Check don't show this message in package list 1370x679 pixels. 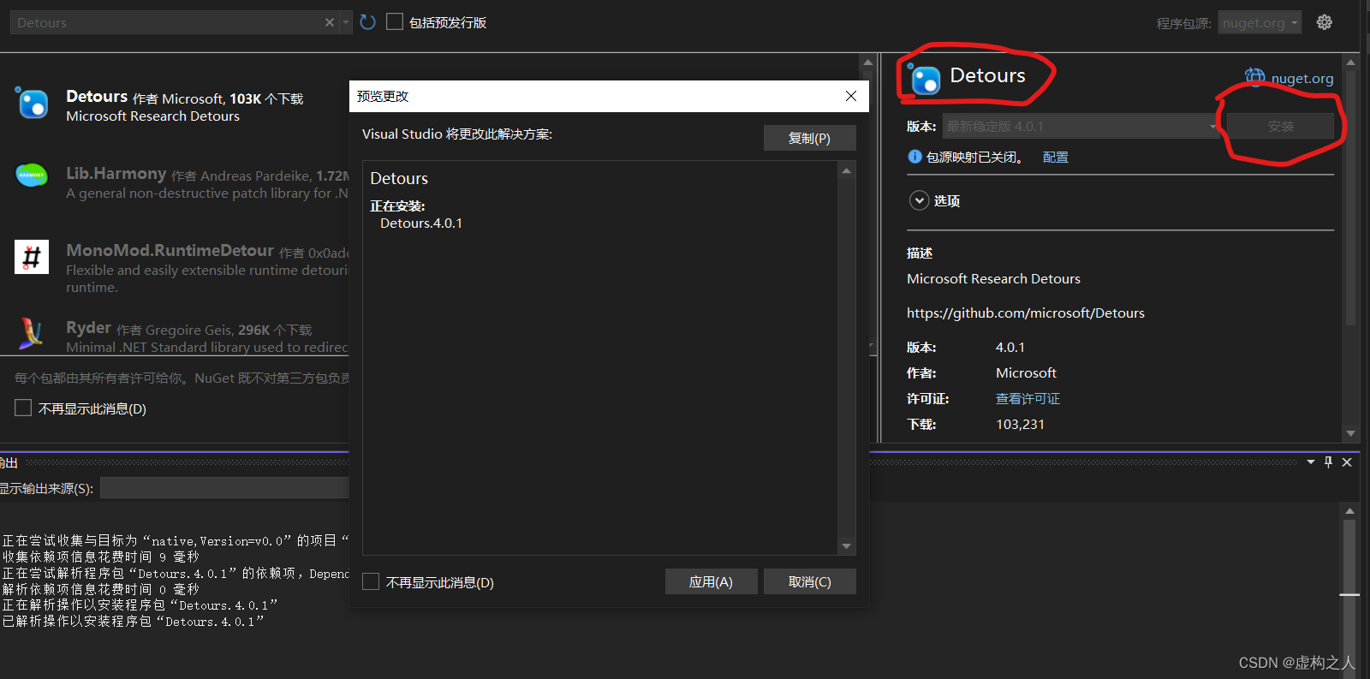23,408
